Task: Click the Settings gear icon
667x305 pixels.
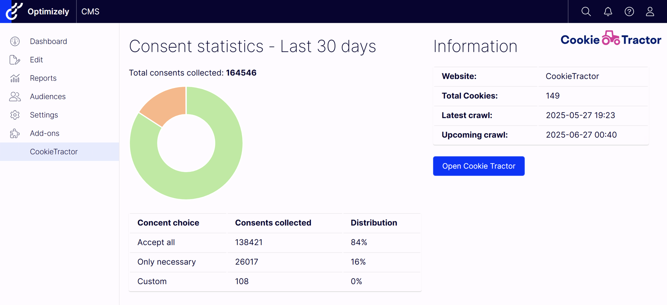Action: click(x=15, y=115)
